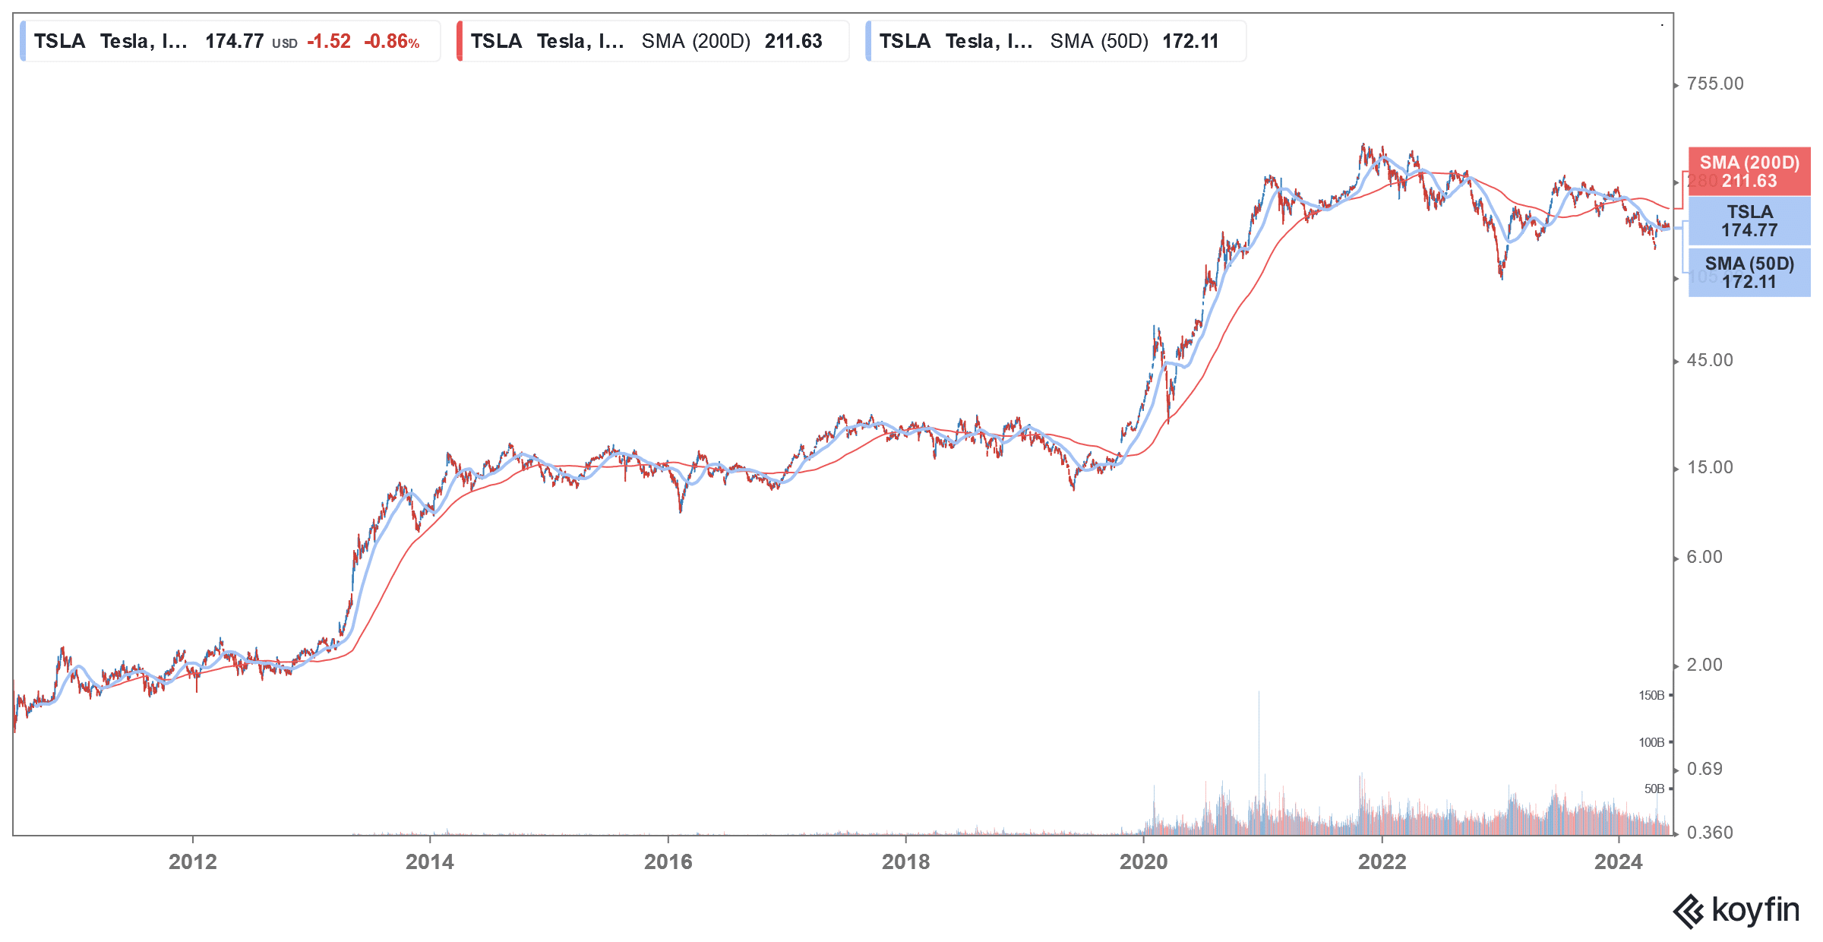
Task: Click the 15.00 price axis value
Action: 1710,467
